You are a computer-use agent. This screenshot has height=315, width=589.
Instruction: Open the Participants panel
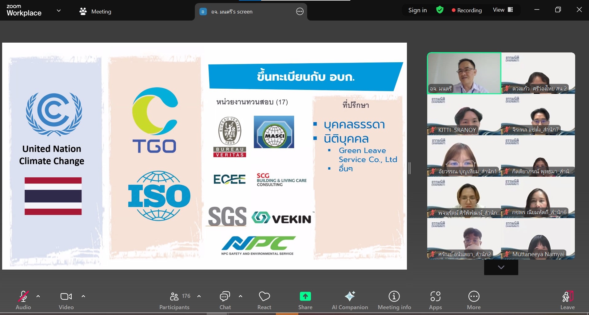click(174, 300)
